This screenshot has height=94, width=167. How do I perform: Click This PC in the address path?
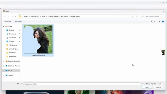[x=26, y=16]
